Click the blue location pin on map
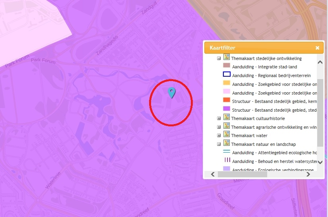 (171, 92)
